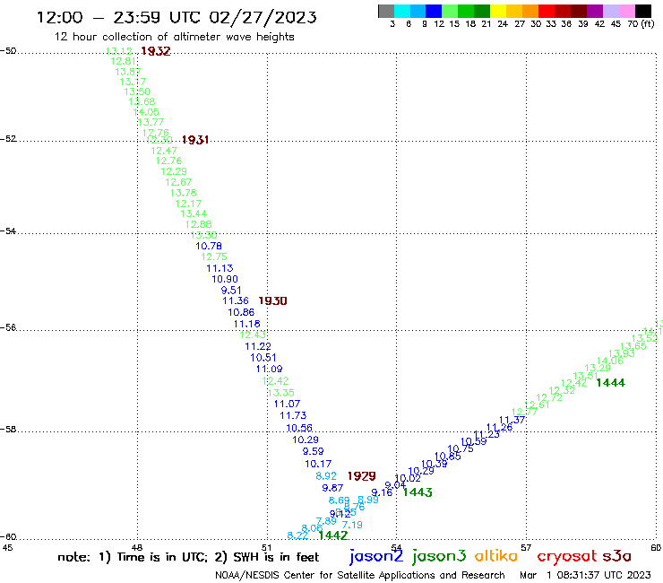Click the 1444 pass time label
The height and width of the screenshot is (583, 663).
pos(610,383)
